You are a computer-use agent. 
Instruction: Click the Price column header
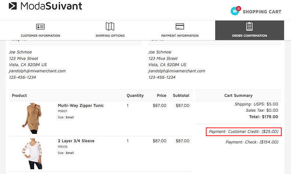(161, 95)
